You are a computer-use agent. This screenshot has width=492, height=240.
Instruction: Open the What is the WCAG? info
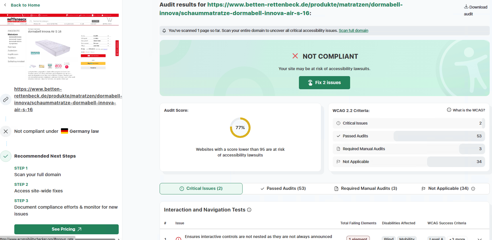tap(466, 110)
